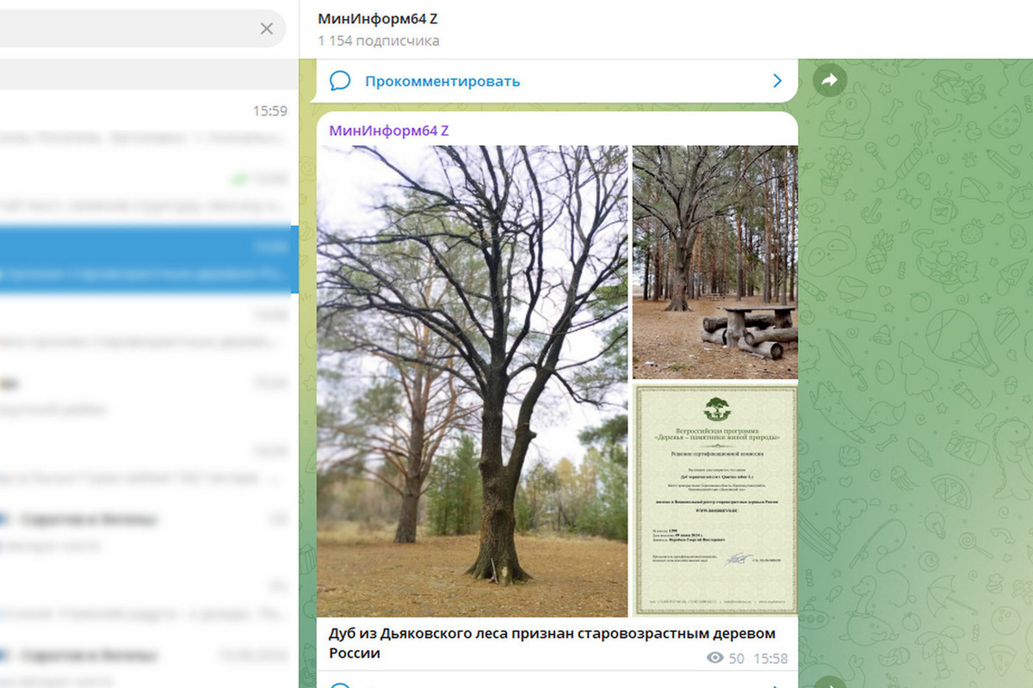Image resolution: width=1033 pixels, height=688 pixels.
Task: Forward the previous post with the share arrow
Action: click(x=830, y=80)
